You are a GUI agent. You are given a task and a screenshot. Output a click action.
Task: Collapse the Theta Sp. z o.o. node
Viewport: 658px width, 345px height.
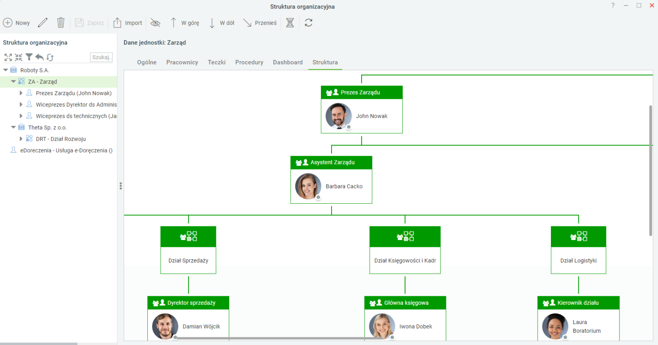[13, 127]
